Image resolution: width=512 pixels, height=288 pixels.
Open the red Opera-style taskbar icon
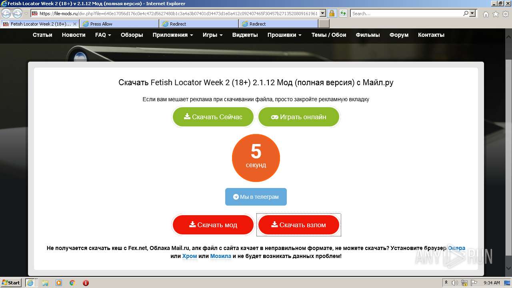point(86,283)
